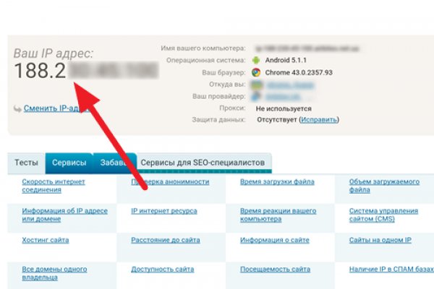Open Информация об IP адресе или домене
Viewport: 434px width, 289px height.
64,215
